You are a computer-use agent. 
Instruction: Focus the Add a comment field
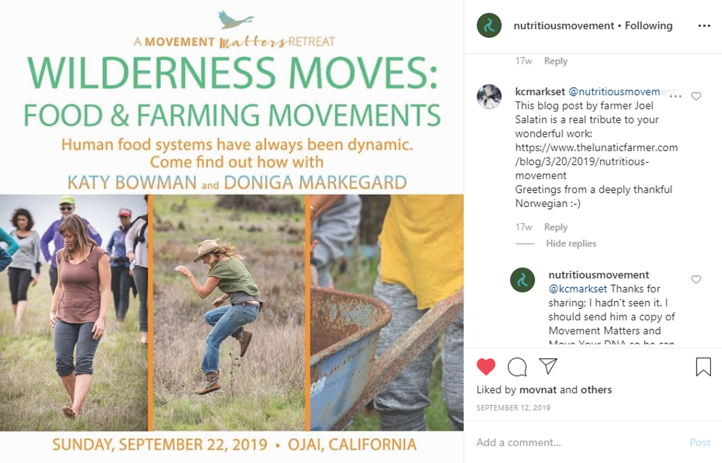[572, 442]
